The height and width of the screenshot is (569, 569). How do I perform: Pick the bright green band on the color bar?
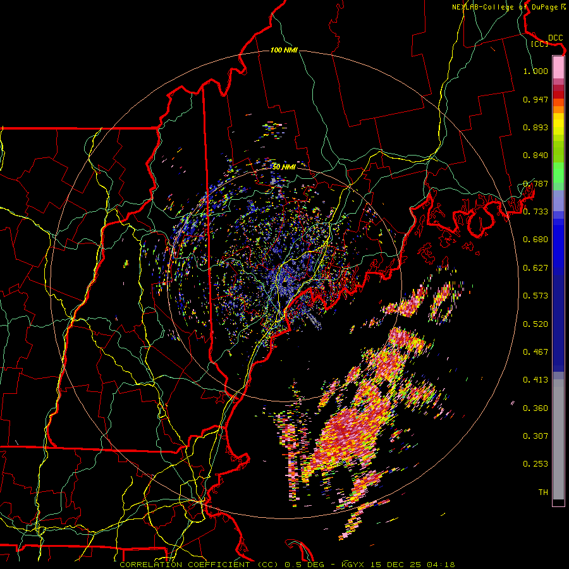558,173
